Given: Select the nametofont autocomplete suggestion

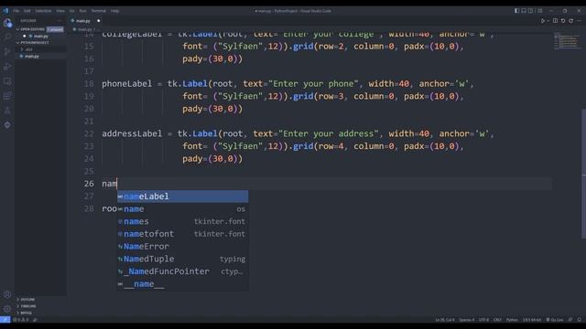Looking at the screenshot, I should tap(183, 234).
